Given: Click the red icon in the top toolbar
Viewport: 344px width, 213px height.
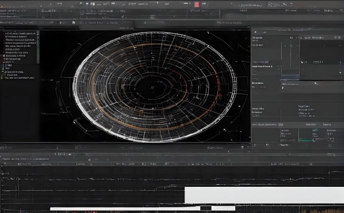Looking at the screenshot, I should click(197, 4).
